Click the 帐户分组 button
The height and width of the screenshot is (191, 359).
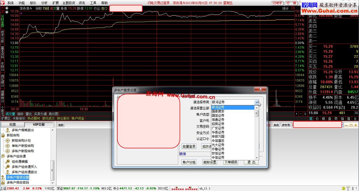pos(189,162)
